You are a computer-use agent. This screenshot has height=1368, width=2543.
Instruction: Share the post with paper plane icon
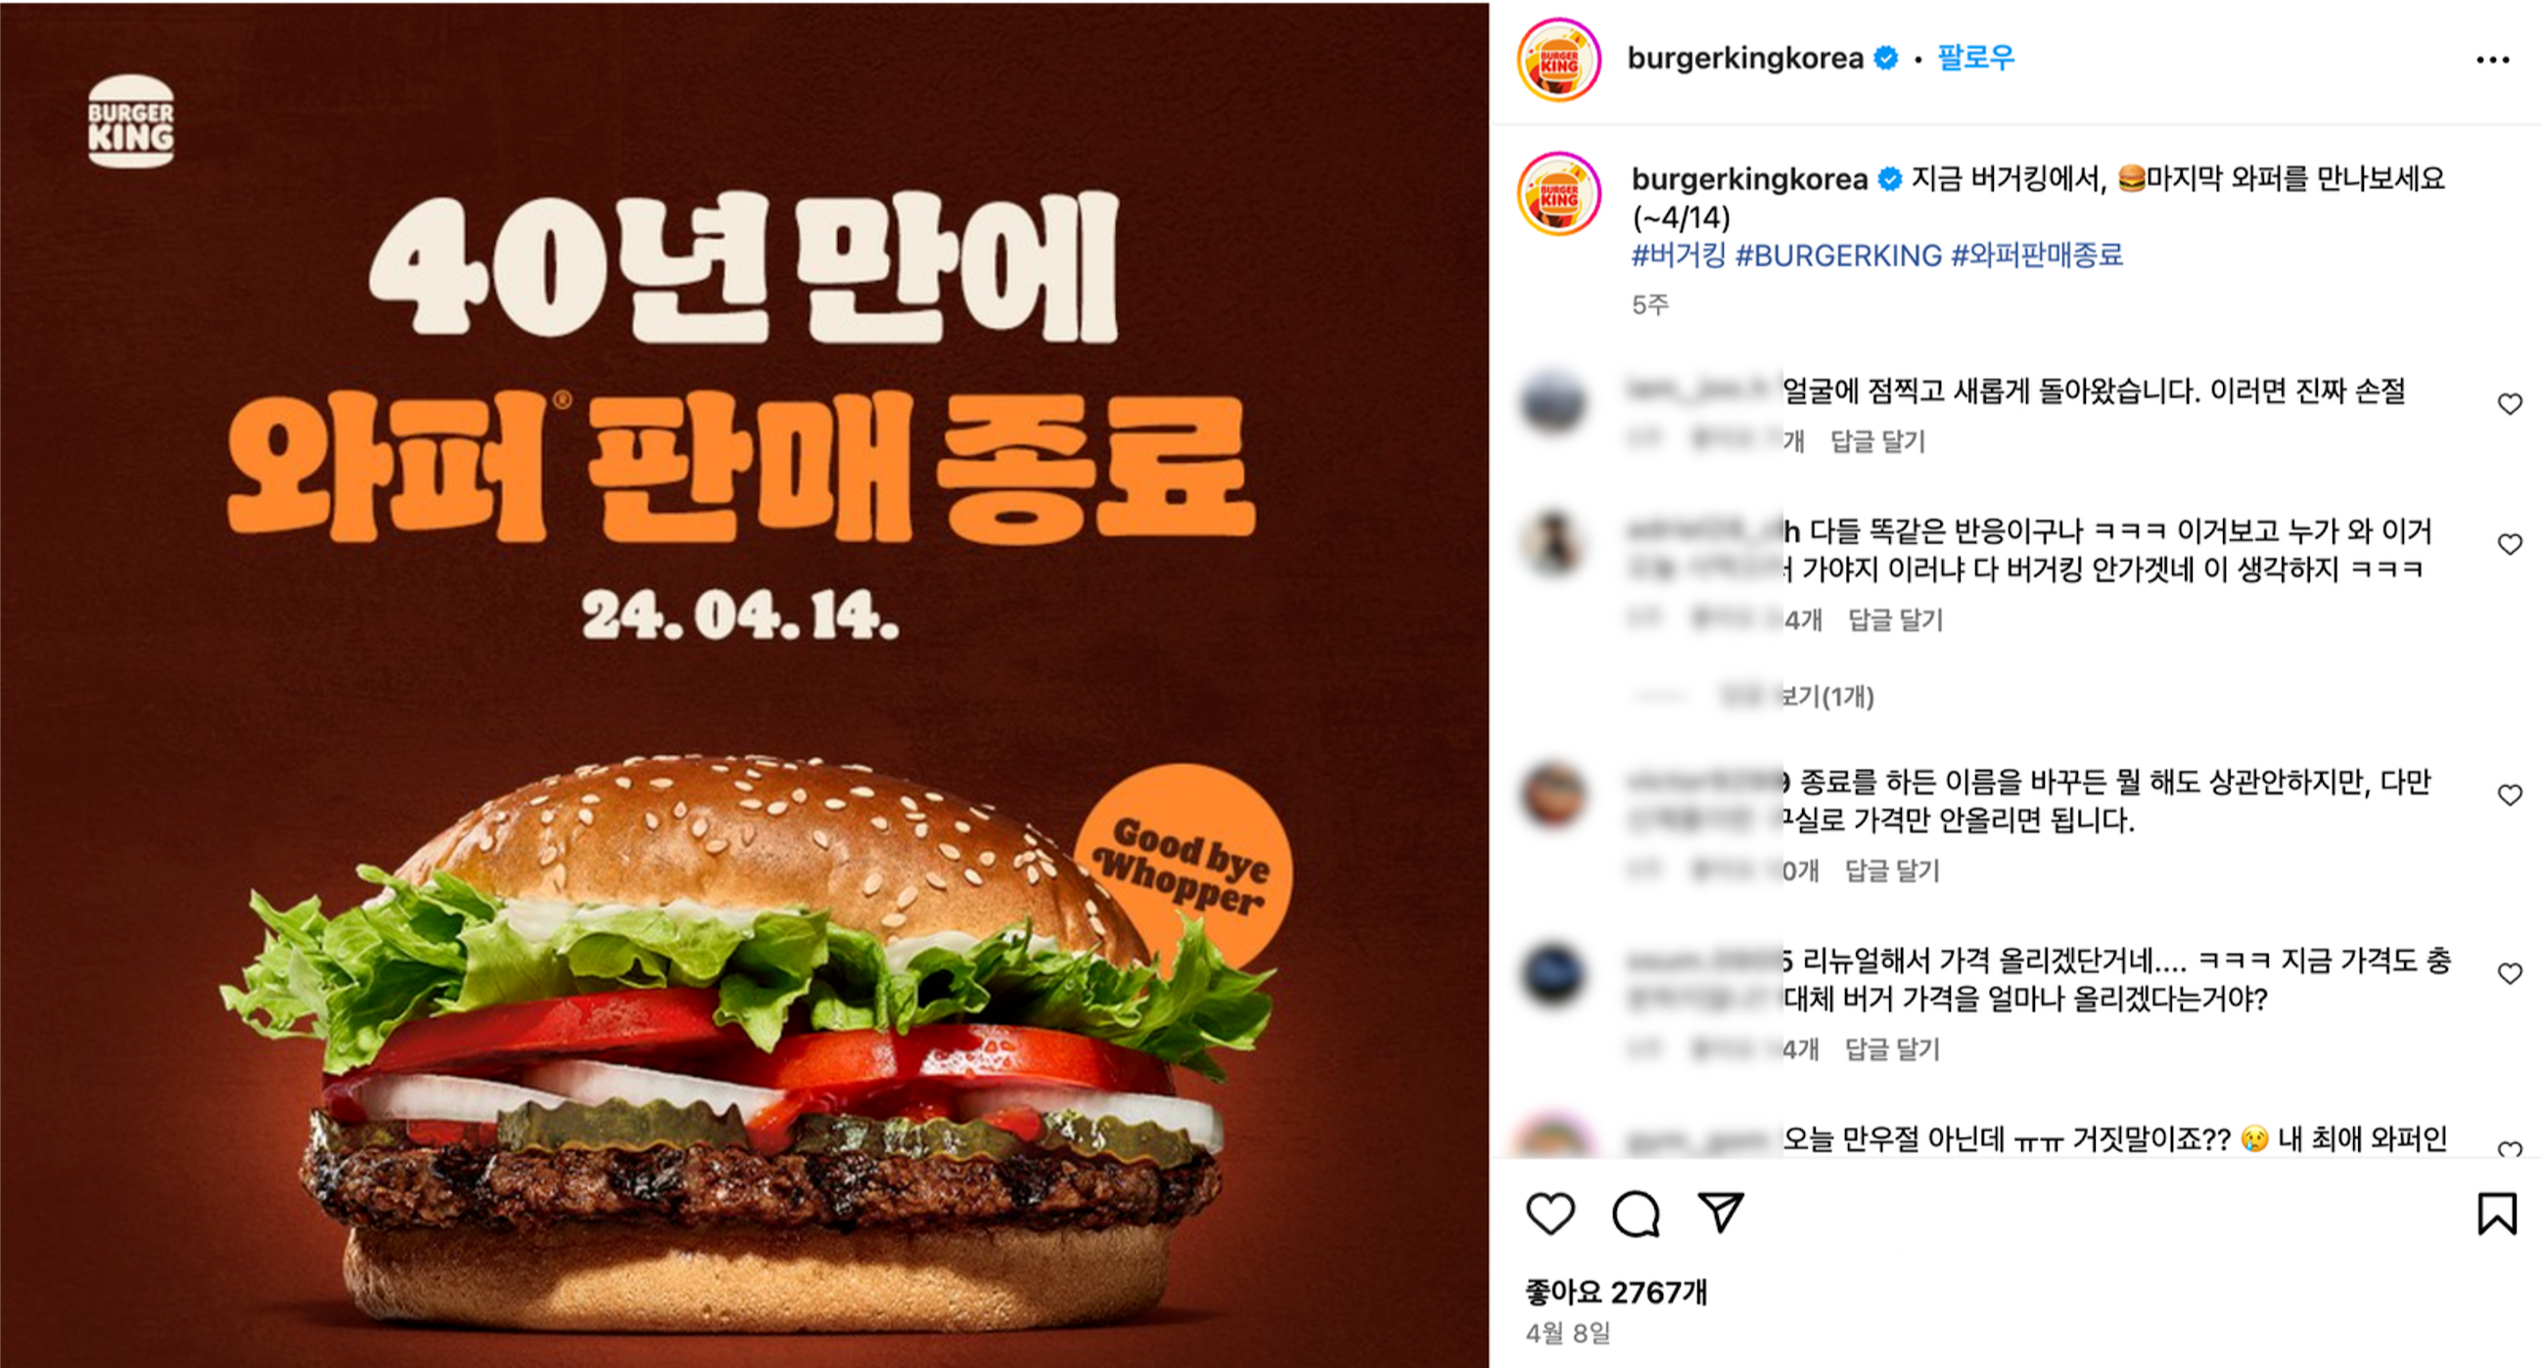tap(1721, 1212)
